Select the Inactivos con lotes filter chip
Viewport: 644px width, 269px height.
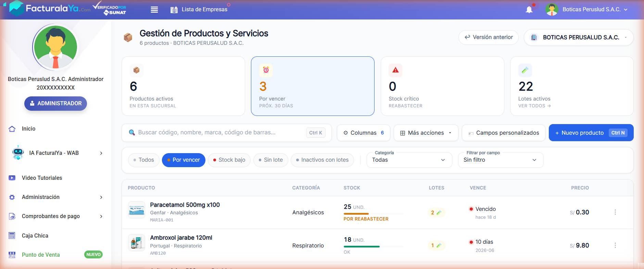tap(322, 160)
